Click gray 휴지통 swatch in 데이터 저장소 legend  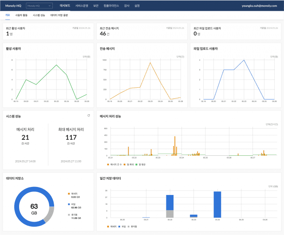(68, 215)
